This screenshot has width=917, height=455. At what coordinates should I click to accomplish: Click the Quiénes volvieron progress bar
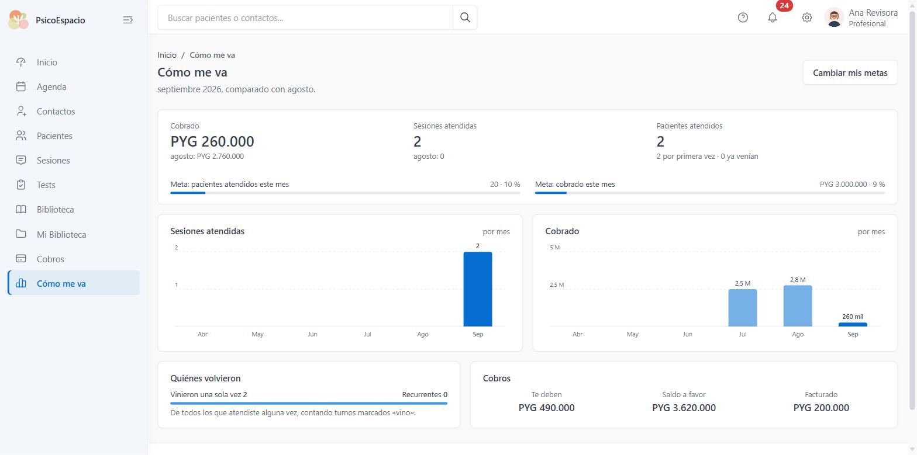(309, 403)
